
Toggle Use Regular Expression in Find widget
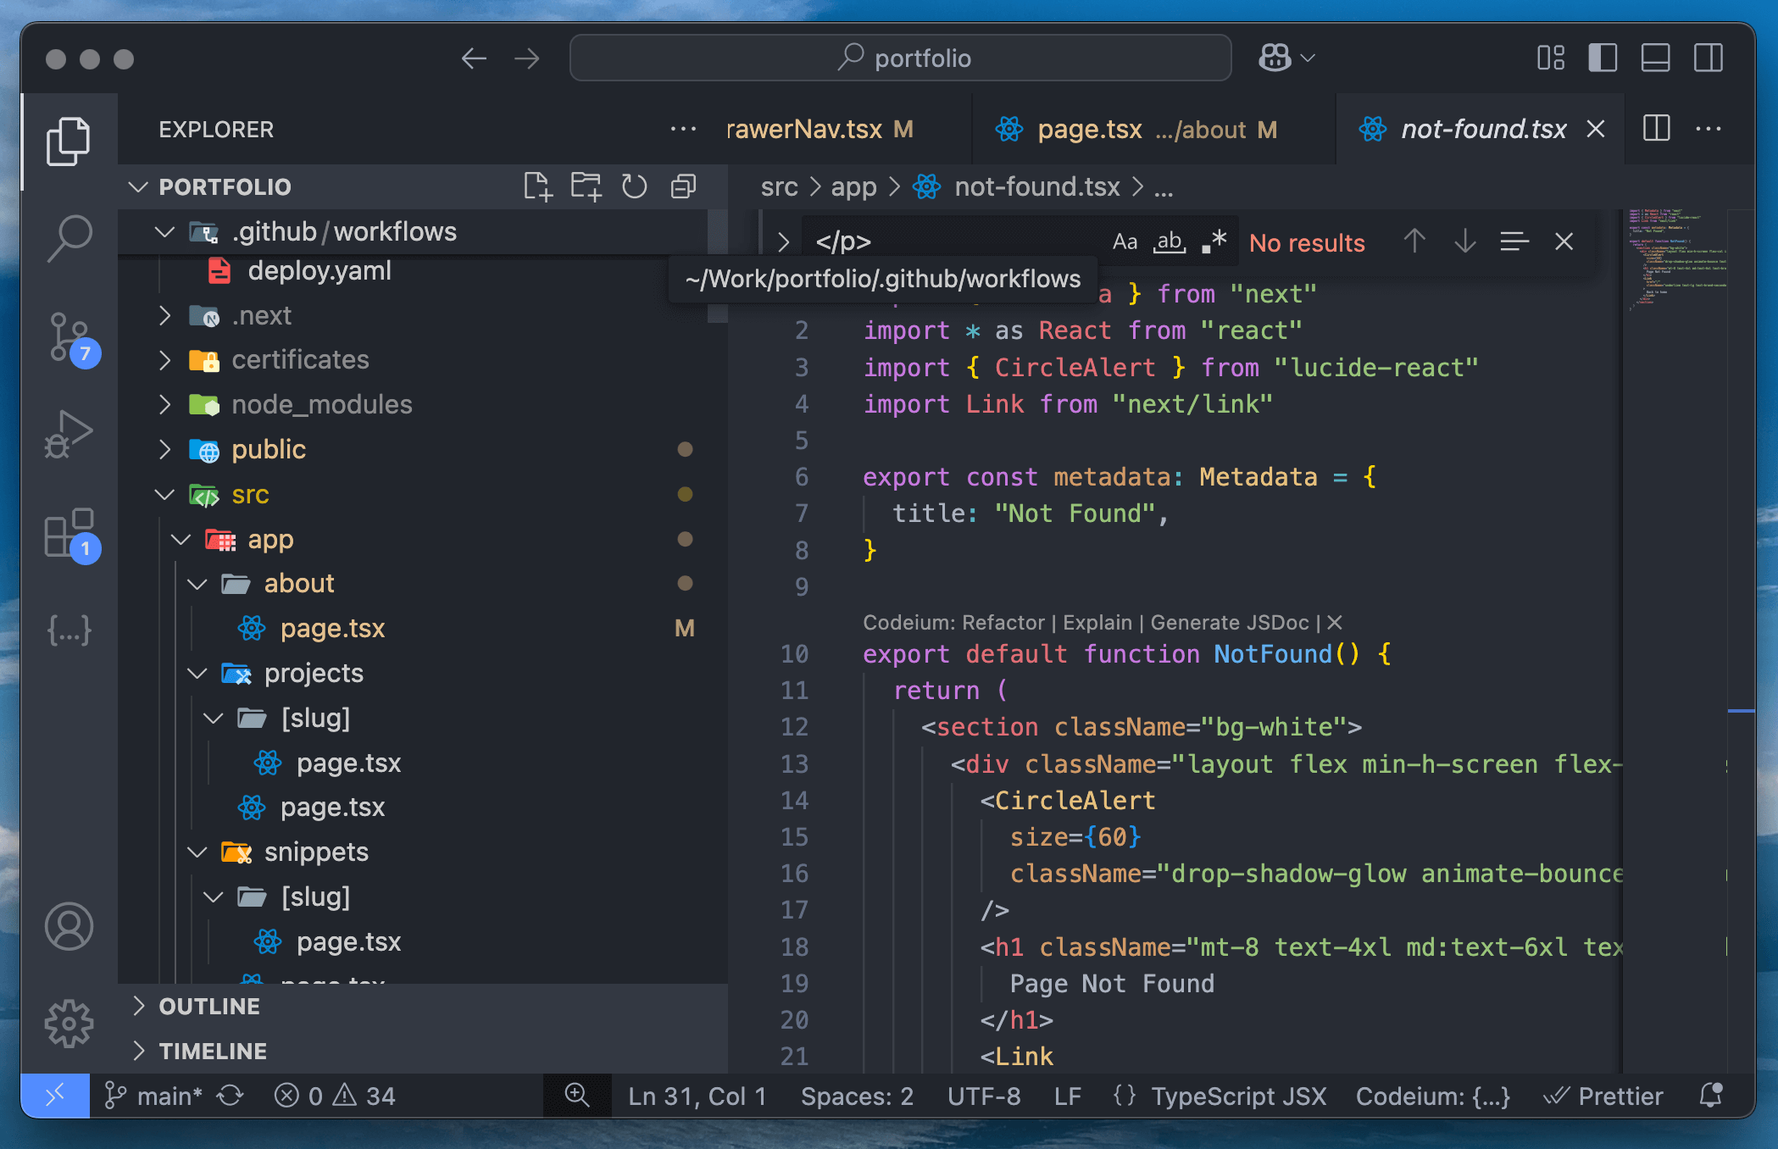click(1214, 242)
